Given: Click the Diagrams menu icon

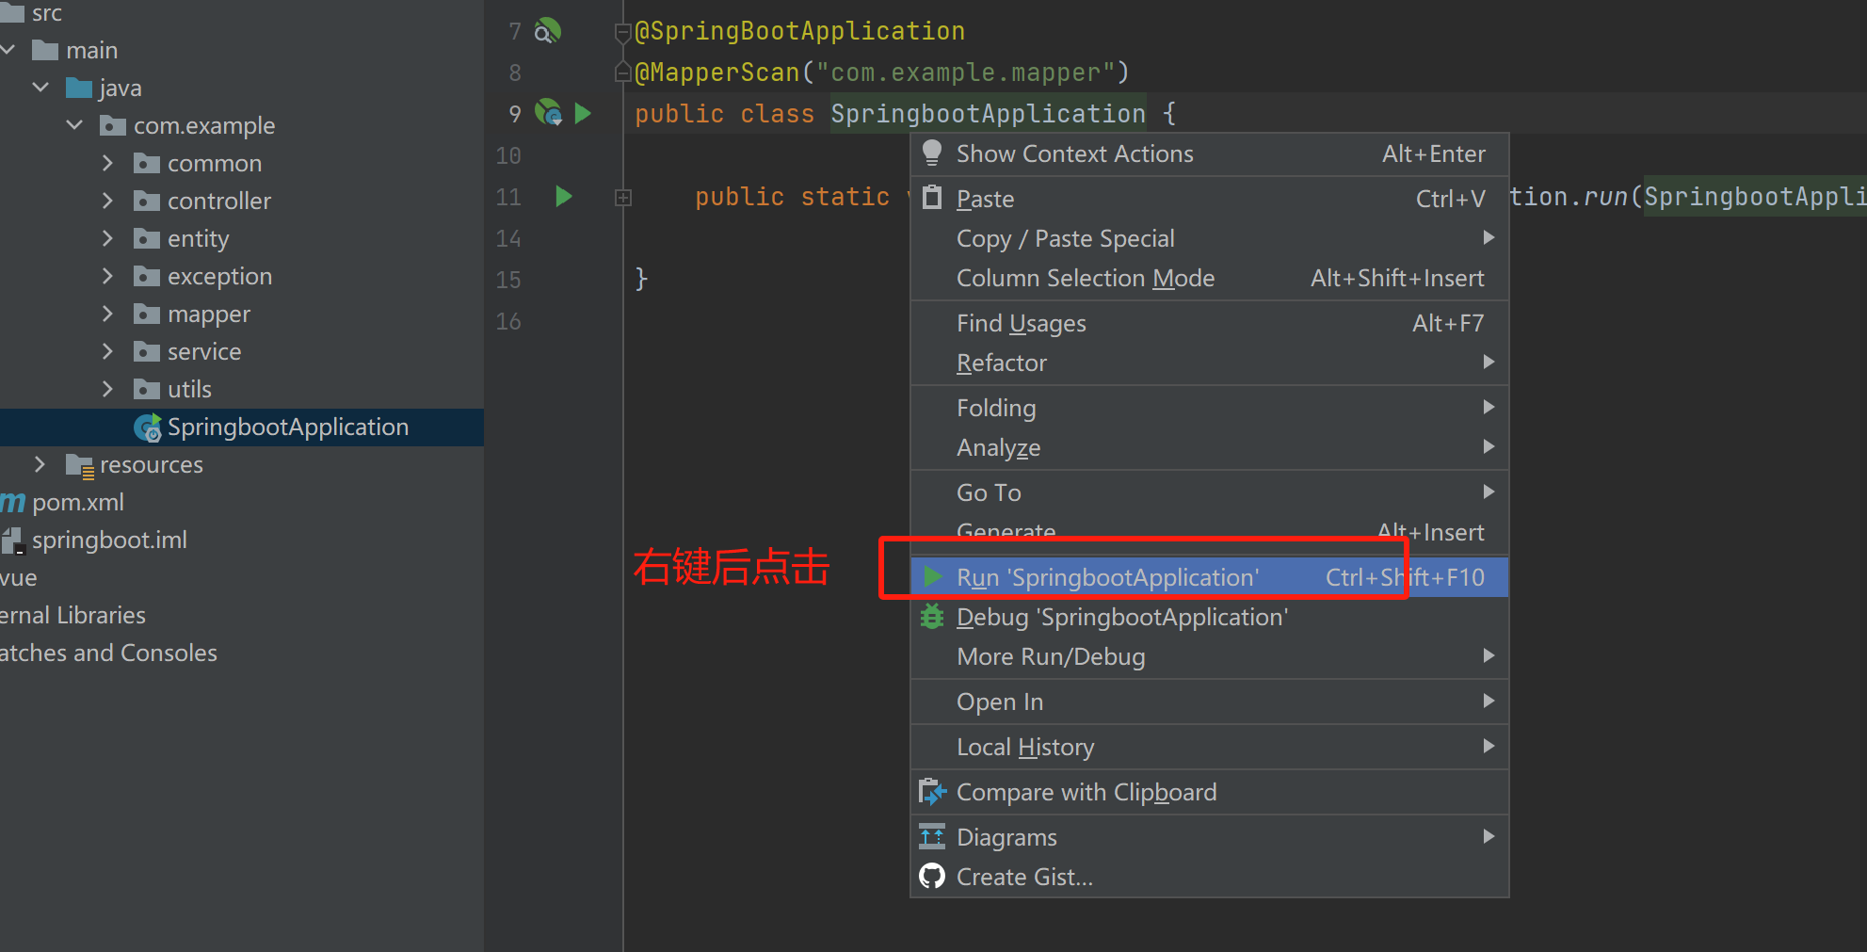Looking at the screenshot, I should 932,836.
